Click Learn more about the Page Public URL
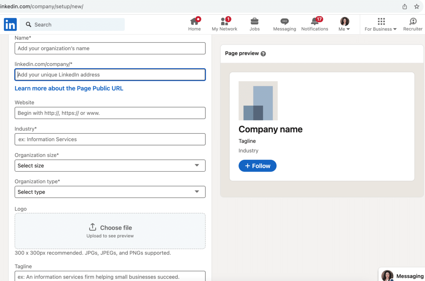425x281 pixels. pyautogui.click(x=69, y=89)
